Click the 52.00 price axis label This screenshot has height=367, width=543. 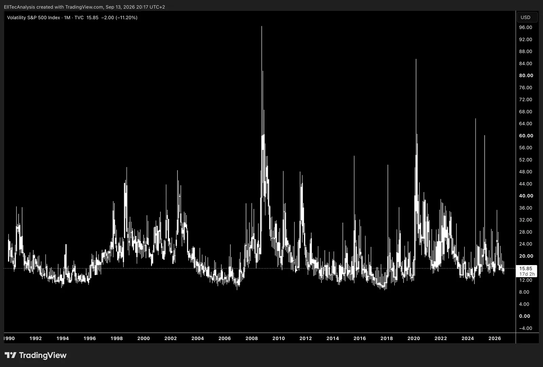525,160
